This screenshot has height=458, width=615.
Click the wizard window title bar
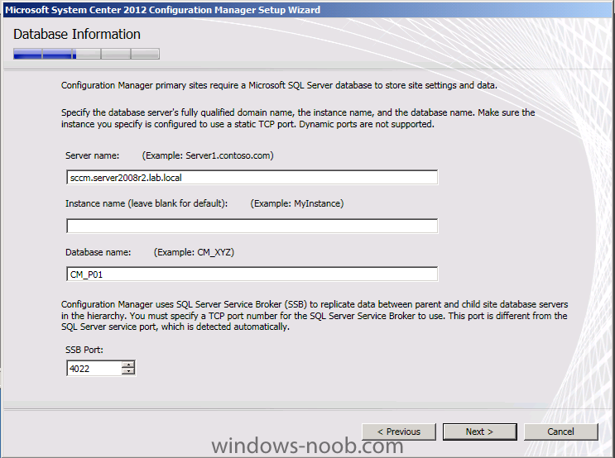308,9
